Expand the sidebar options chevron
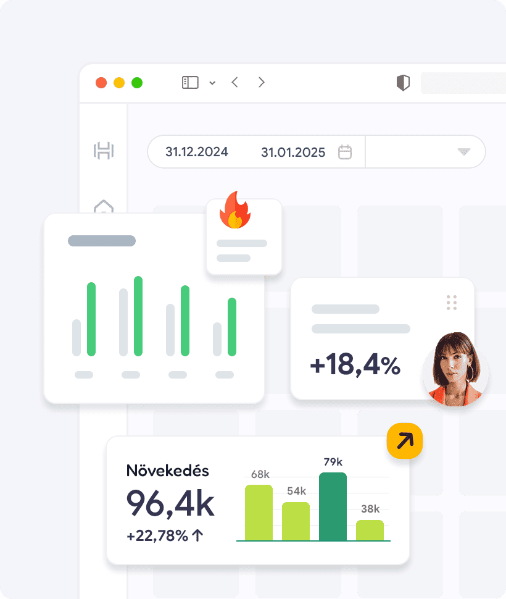The height and width of the screenshot is (599, 506). click(x=212, y=83)
